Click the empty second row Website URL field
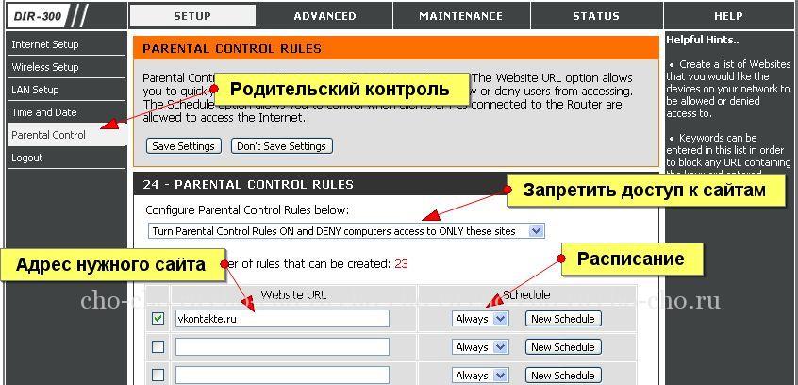 [282, 347]
